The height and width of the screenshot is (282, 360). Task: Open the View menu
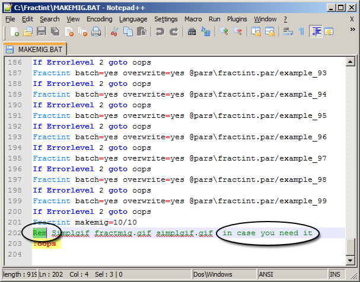(73, 20)
